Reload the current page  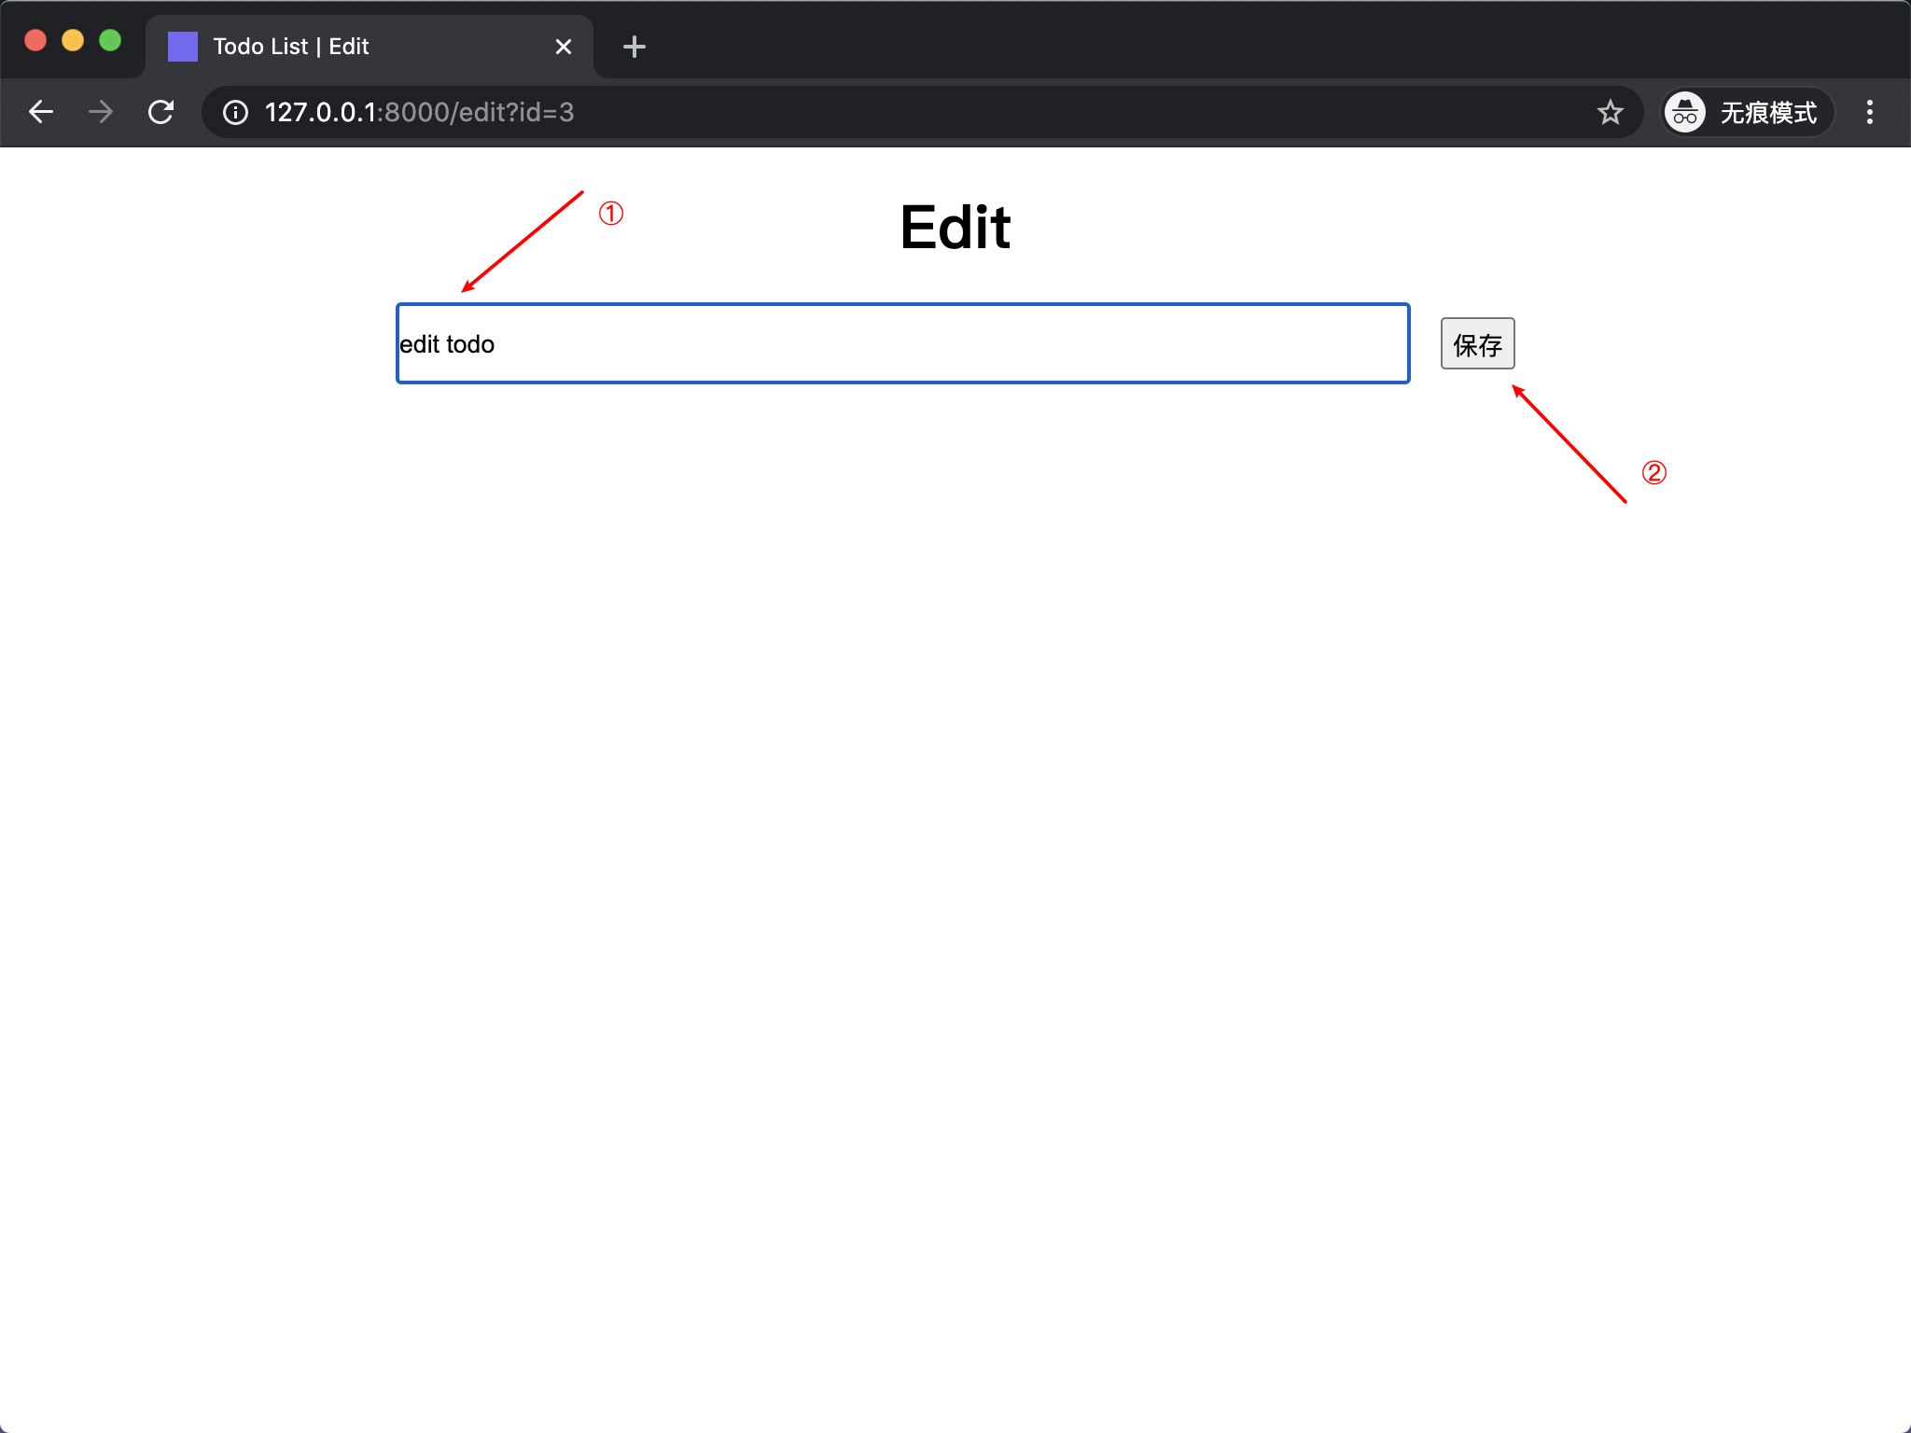click(x=161, y=113)
